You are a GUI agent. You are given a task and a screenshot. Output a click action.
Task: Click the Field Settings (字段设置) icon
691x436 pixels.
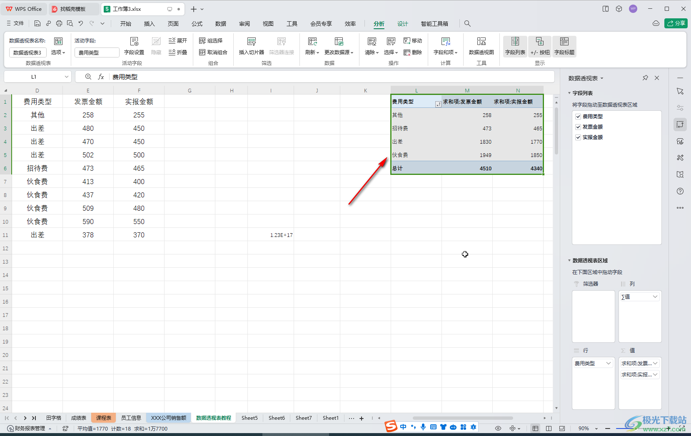pos(134,41)
